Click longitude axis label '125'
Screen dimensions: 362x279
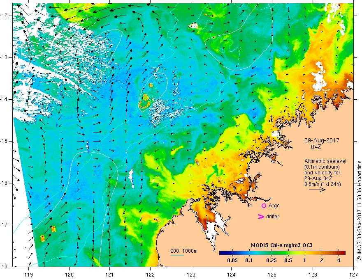pos(272,274)
